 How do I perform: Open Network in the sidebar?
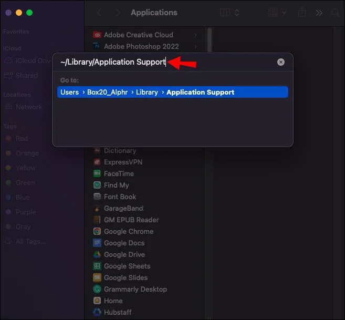[x=28, y=107]
